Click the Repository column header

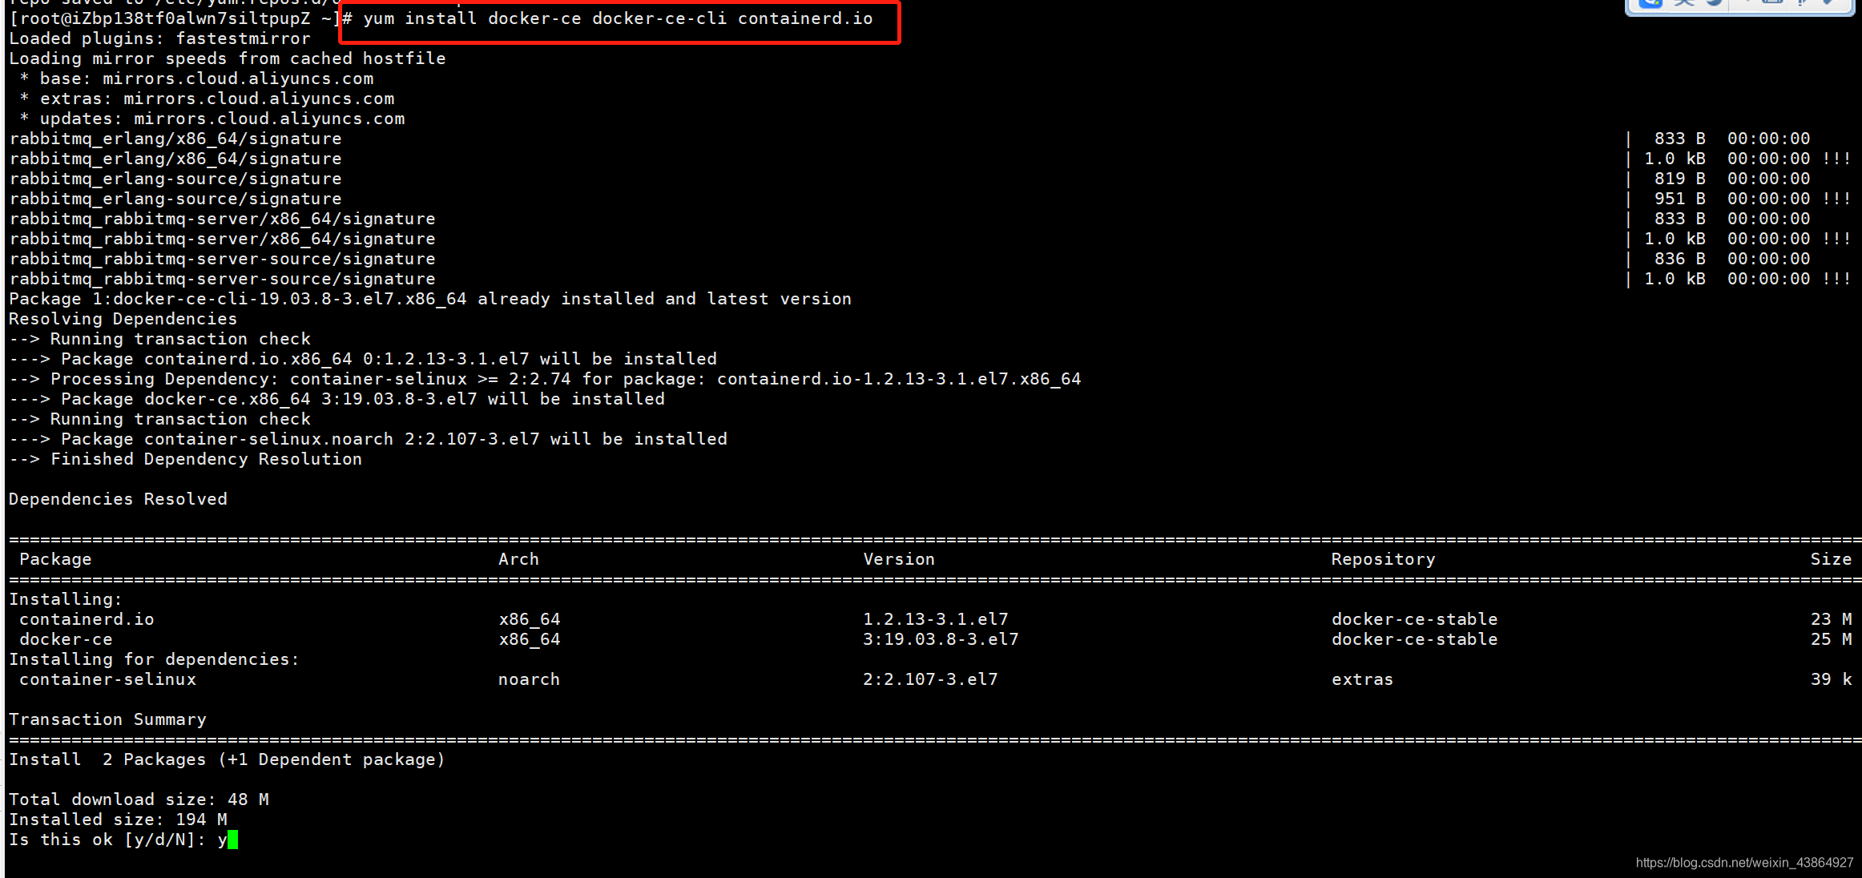click(1383, 559)
